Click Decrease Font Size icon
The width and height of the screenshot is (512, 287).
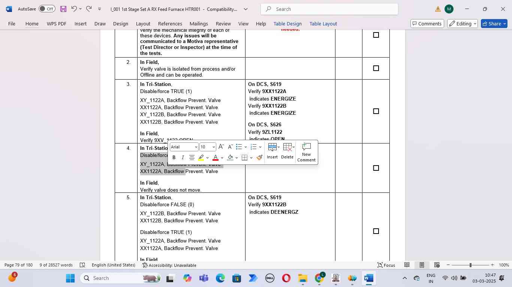click(231, 147)
